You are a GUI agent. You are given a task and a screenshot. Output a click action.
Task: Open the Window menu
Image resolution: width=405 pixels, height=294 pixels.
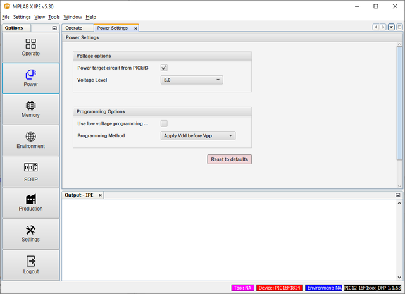point(73,17)
